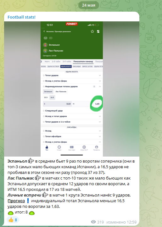The width and height of the screenshot is (162, 227).
Task: Click the Эспаньол team crest icon
Action: tap(45, 45)
